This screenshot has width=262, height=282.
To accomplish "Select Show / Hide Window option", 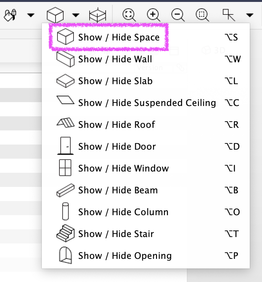I will coord(146,168).
